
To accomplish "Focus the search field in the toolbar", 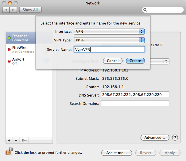I will point(163,10).
